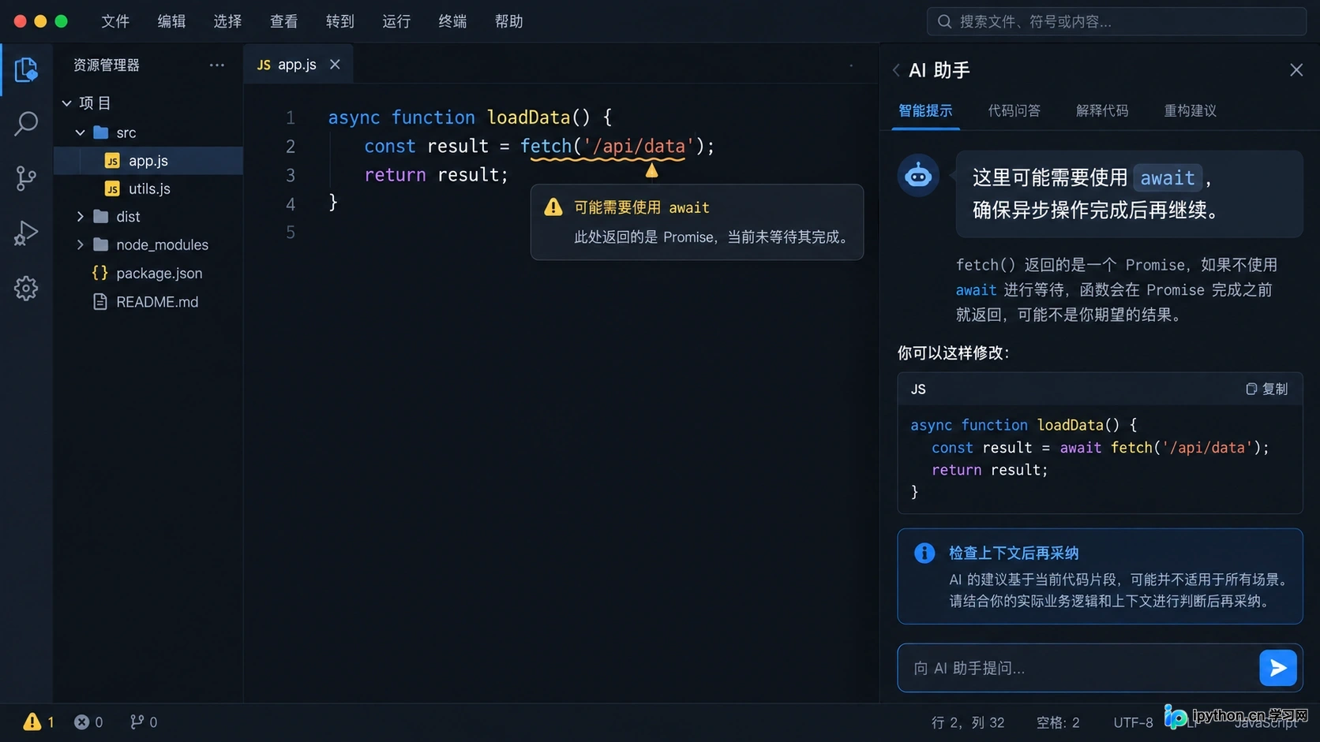The image size is (1320, 742).
Task: Open the 编辑 menu
Action: pos(171,21)
